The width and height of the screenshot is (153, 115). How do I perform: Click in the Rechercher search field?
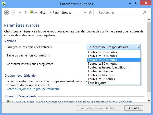(x=121, y=13)
